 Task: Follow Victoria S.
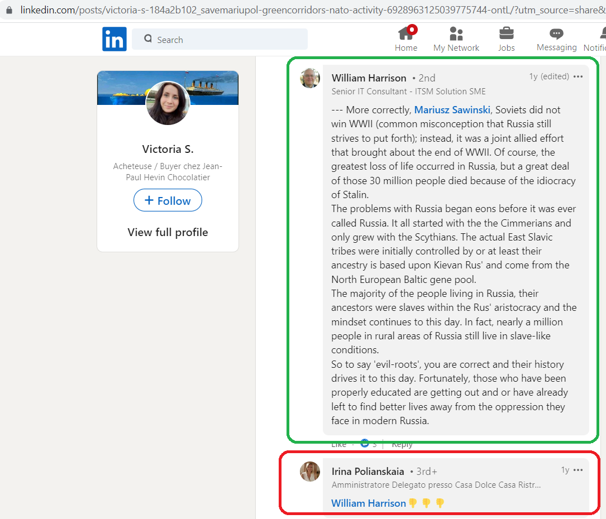pos(168,200)
